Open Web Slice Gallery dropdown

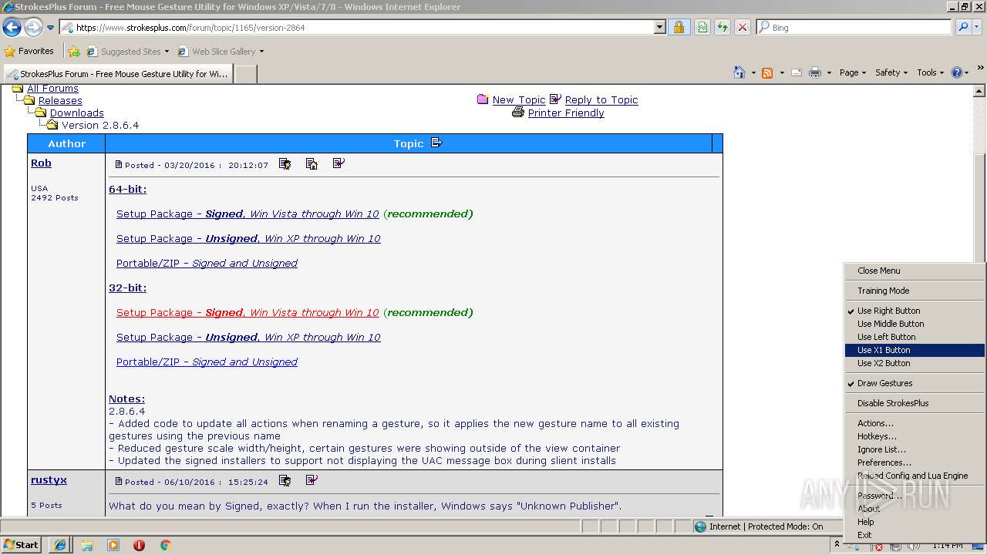click(221, 52)
